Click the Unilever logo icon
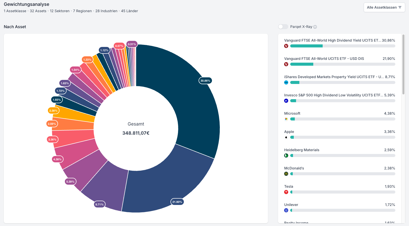409x226 pixels. pyautogui.click(x=286, y=210)
